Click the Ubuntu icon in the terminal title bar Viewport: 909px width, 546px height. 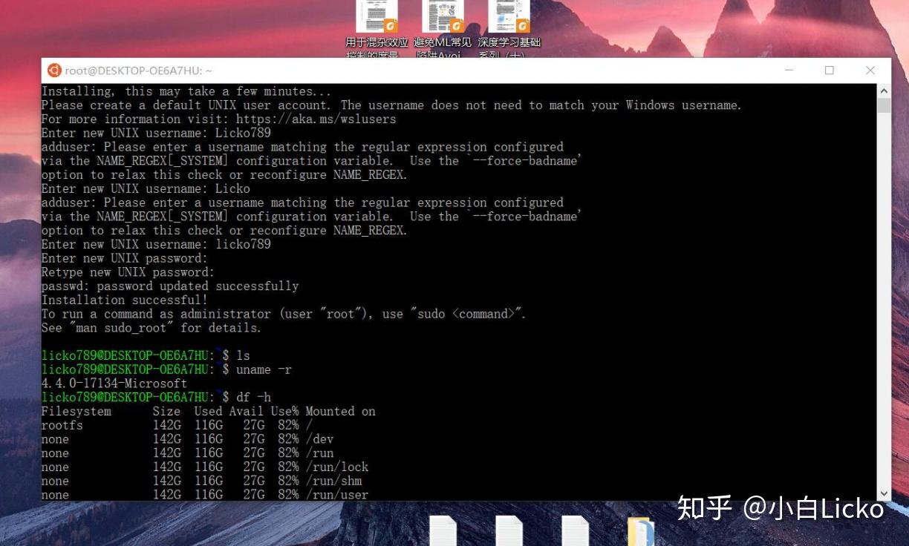[x=53, y=70]
